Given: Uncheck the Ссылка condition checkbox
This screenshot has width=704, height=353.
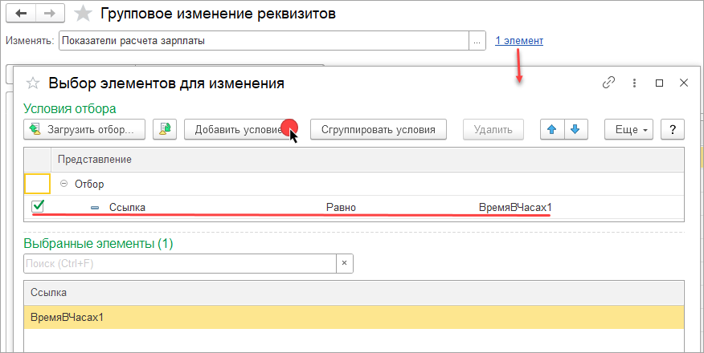Looking at the screenshot, I should tap(38, 206).
